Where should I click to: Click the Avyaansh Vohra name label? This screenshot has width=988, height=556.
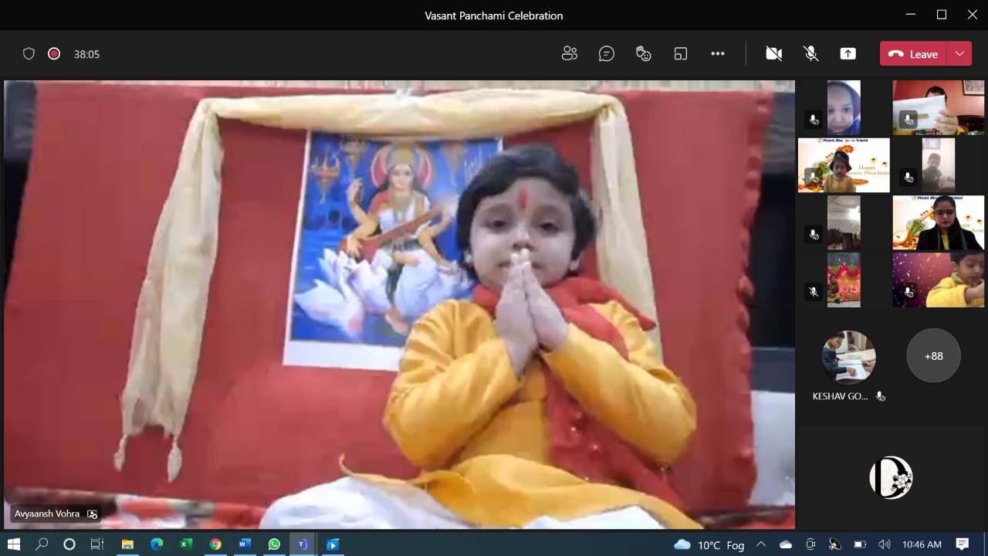[x=47, y=514]
